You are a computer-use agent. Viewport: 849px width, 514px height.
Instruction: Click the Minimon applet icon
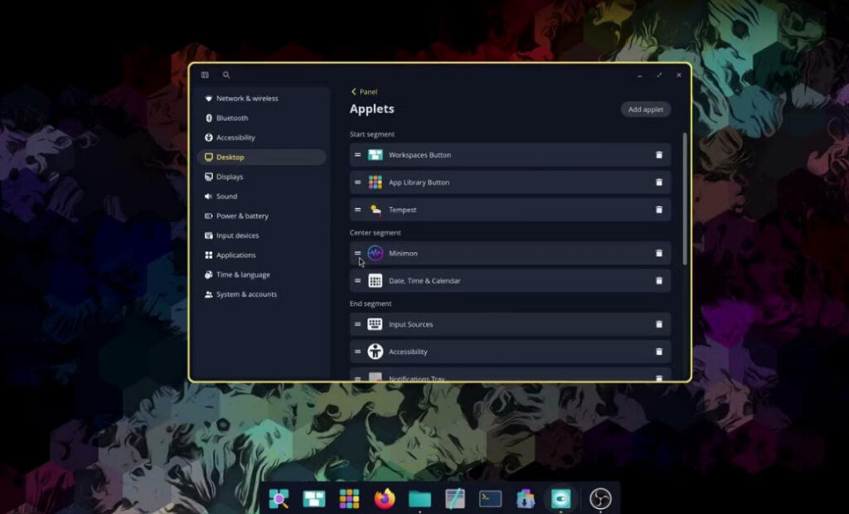tap(376, 254)
